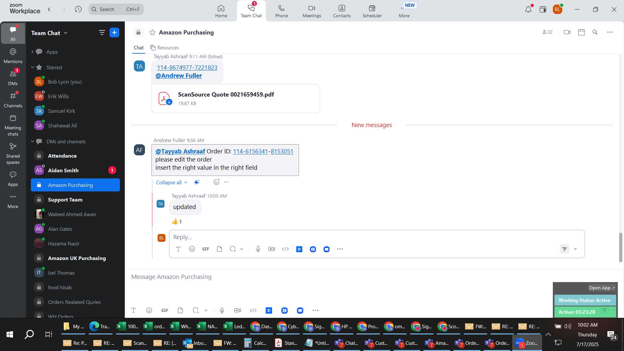Open BL profile avatar menu
Screen dimensions: 624x351
click(558, 9)
